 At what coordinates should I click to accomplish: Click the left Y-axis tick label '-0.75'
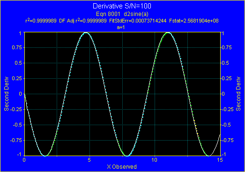click(x=16, y=140)
